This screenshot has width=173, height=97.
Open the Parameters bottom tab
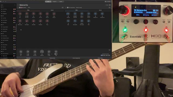click(x=28, y=58)
